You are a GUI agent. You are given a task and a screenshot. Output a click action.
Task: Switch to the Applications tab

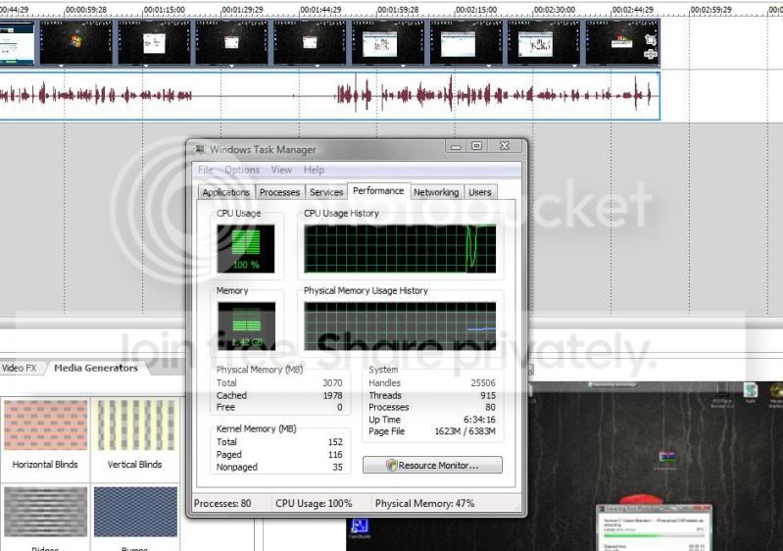tap(225, 192)
